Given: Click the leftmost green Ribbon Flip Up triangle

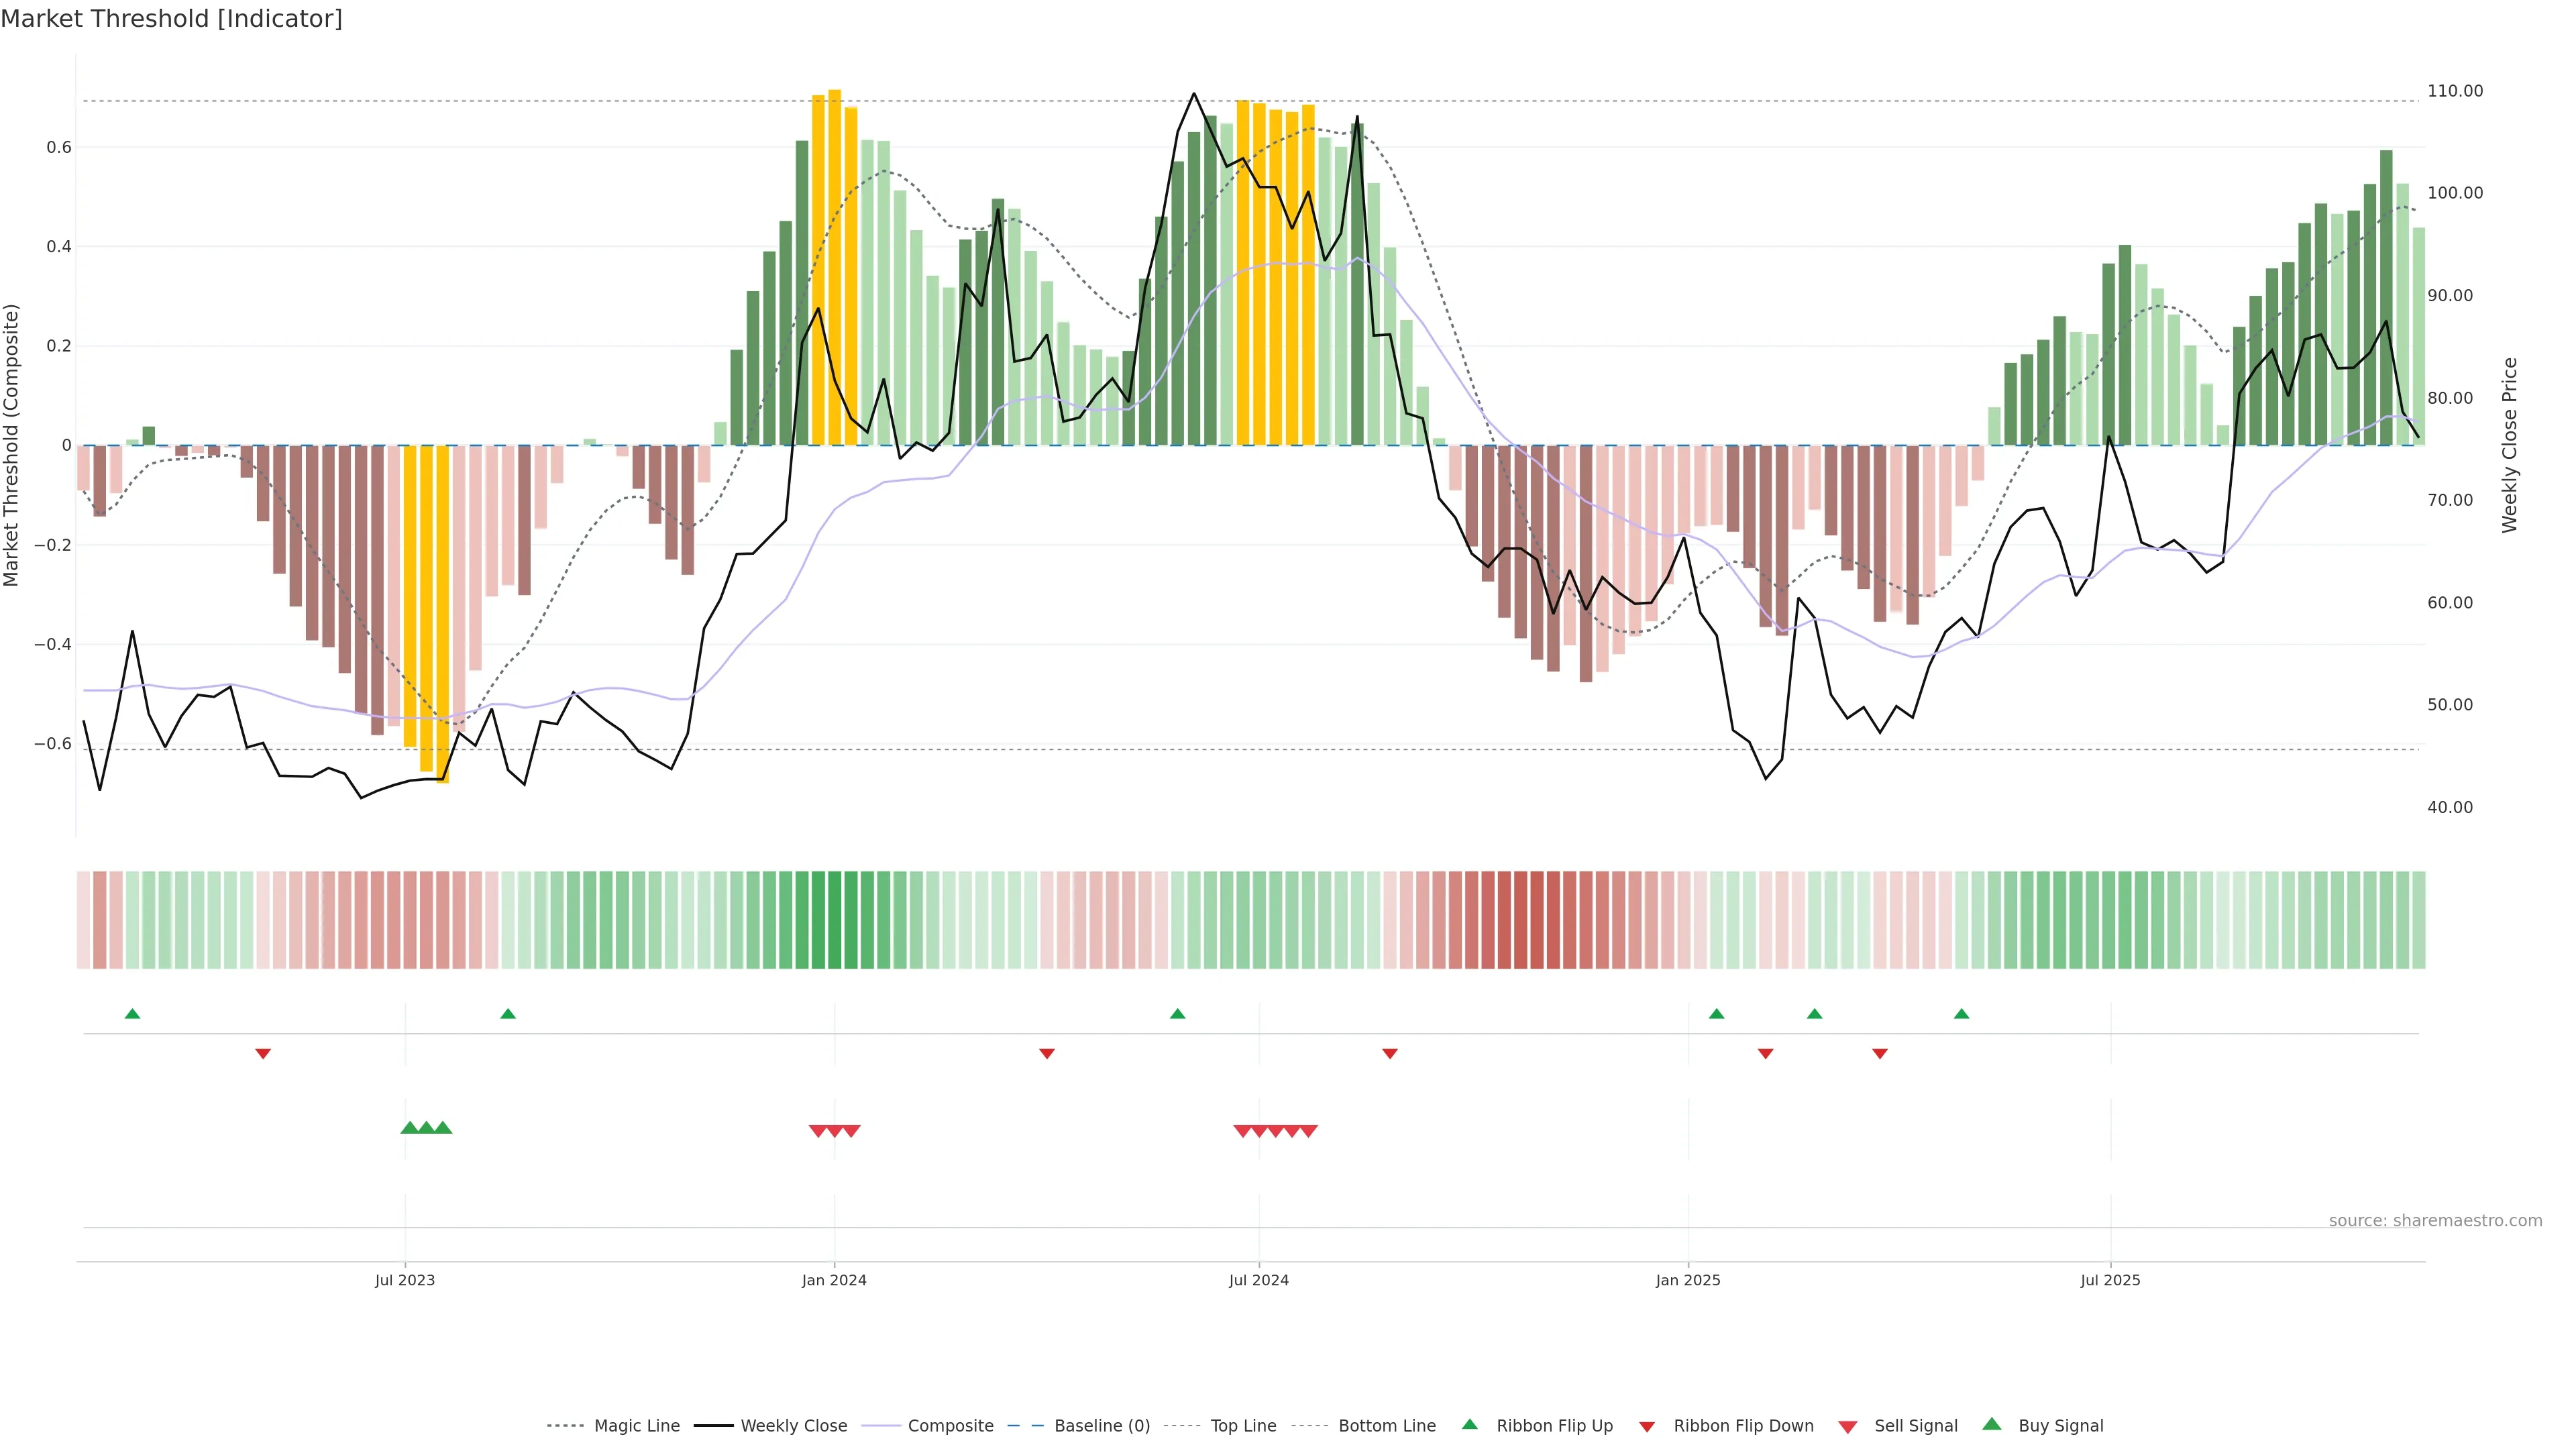Looking at the screenshot, I should (x=132, y=1014).
